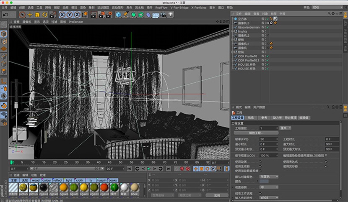The image size is (348, 202).
Task: Add a camera from the toolbar
Action: [x=163, y=15]
